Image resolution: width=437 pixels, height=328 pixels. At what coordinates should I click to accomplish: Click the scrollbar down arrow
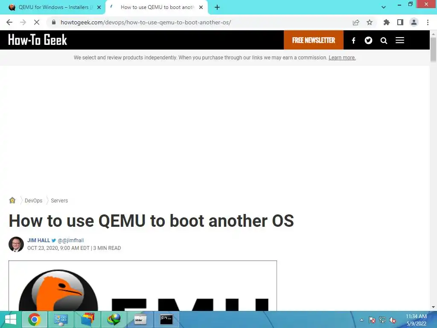[x=433, y=307]
